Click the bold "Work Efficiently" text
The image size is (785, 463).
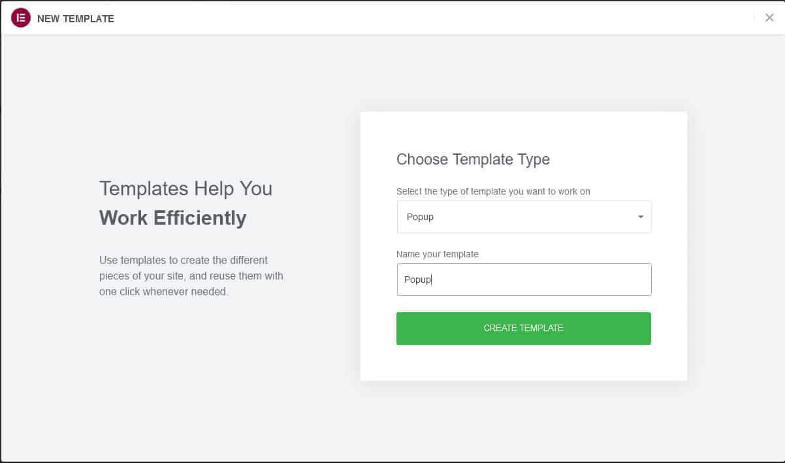click(172, 217)
